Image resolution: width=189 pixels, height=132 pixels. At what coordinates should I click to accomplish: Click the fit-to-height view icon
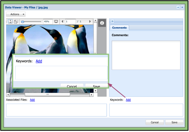(10, 22)
